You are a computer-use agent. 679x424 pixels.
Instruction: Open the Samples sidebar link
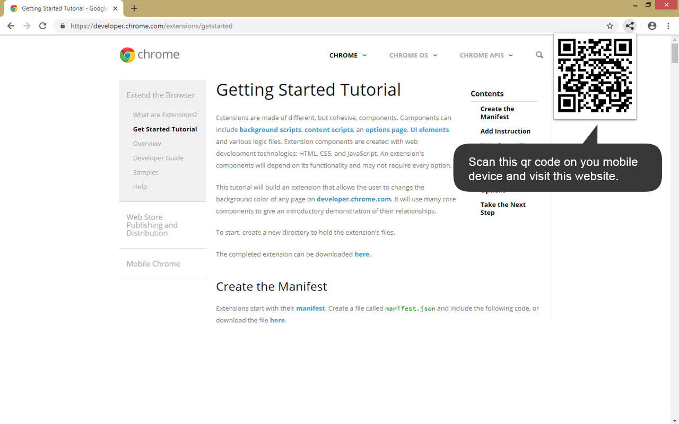(145, 172)
